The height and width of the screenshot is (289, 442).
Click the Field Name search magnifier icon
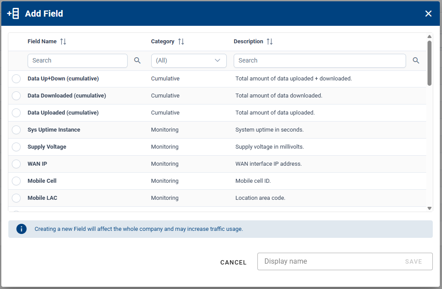(x=137, y=61)
